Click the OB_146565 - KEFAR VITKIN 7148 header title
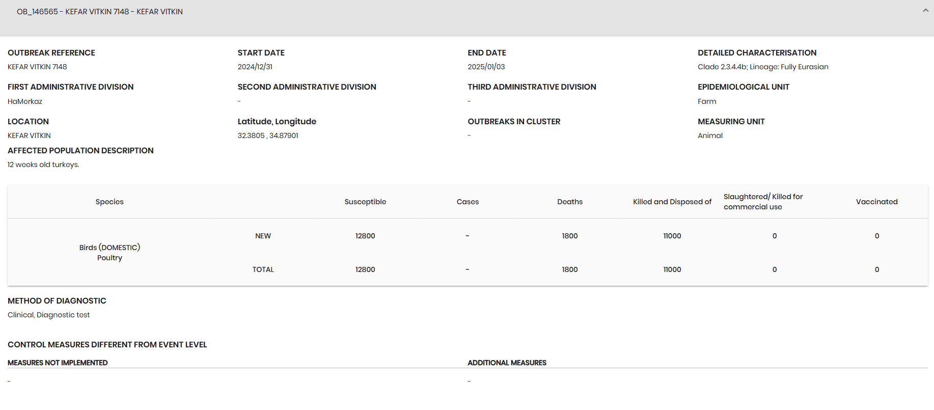The width and height of the screenshot is (934, 410). coord(100,12)
